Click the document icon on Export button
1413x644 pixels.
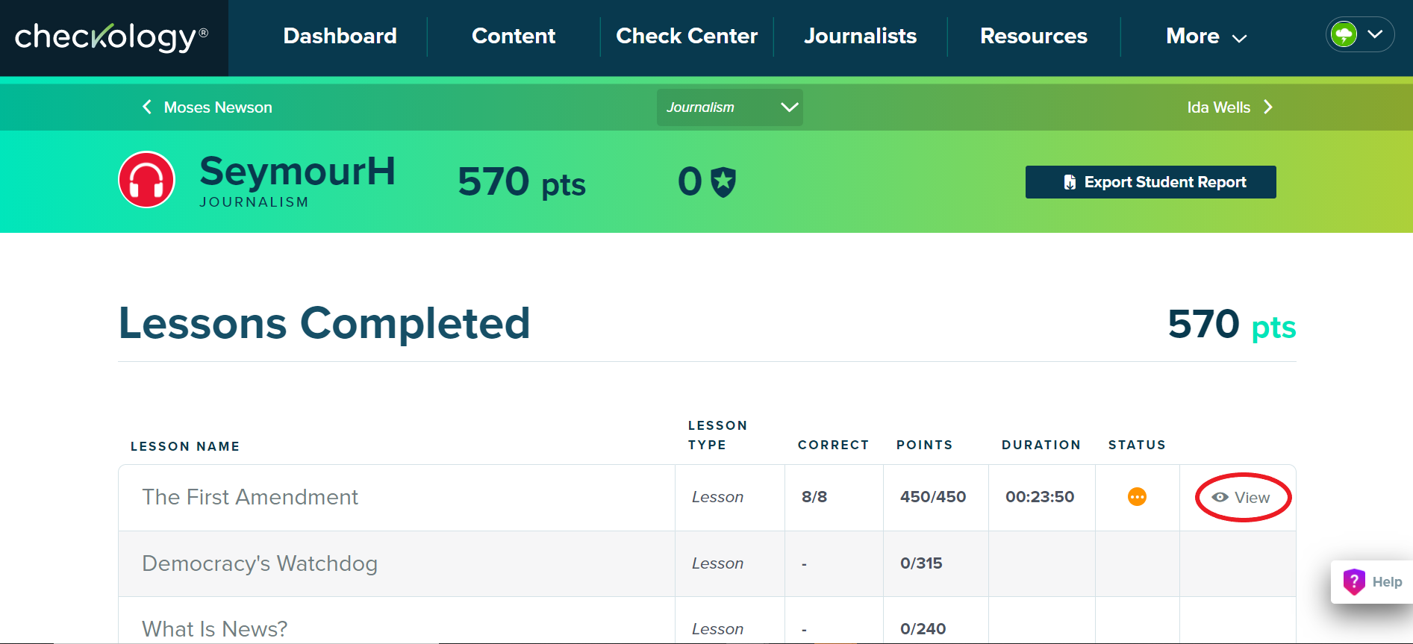(x=1070, y=182)
